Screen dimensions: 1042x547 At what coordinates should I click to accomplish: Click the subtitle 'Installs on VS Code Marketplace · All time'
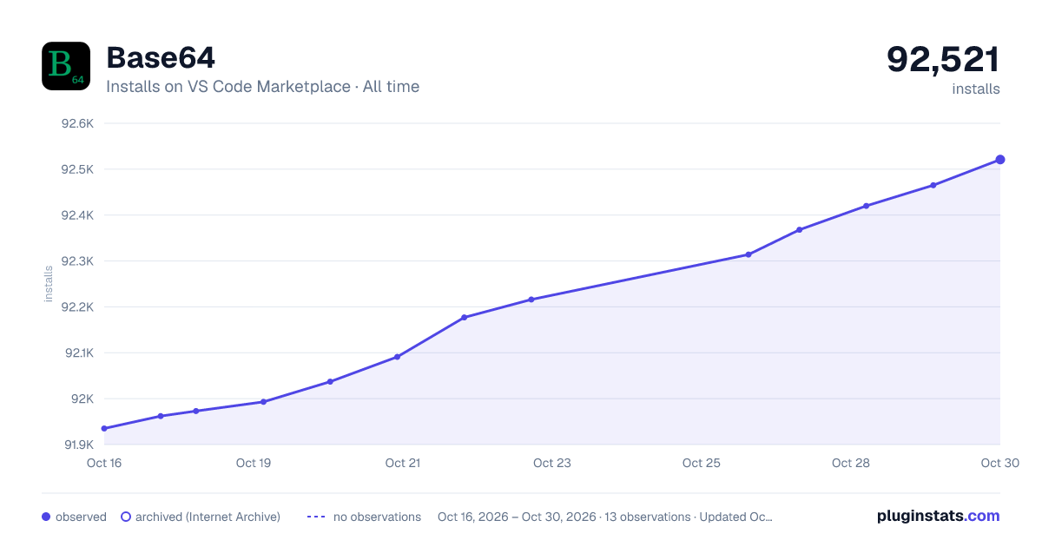(262, 87)
